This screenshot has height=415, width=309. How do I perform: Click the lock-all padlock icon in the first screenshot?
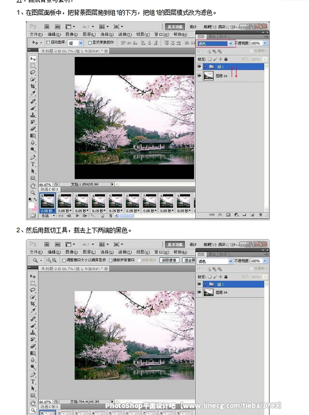[226, 59]
